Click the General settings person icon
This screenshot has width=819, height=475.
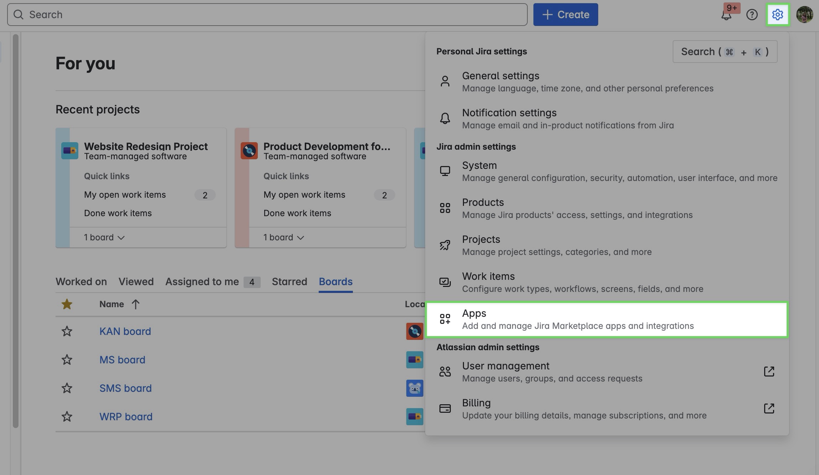coord(445,81)
